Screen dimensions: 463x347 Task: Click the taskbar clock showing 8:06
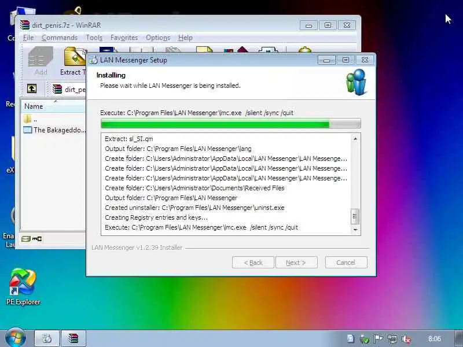click(x=435, y=339)
